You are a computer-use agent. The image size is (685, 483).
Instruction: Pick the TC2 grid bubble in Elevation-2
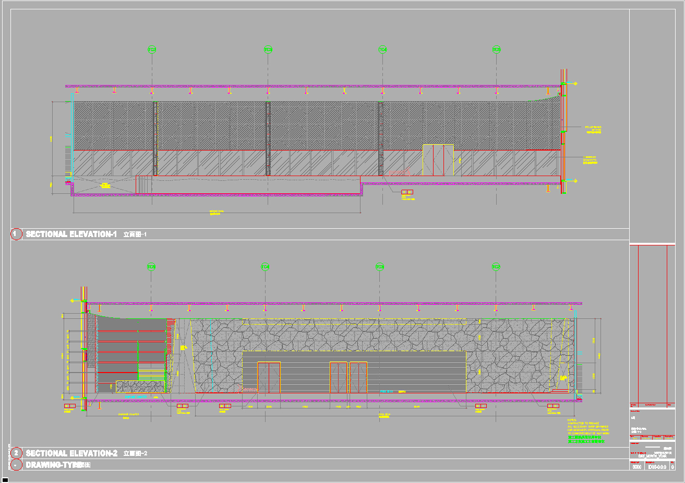tap(496, 267)
